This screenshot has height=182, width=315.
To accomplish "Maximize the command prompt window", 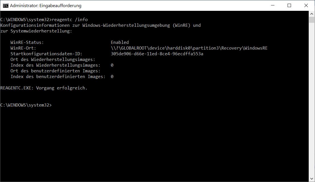I will point(289,5).
